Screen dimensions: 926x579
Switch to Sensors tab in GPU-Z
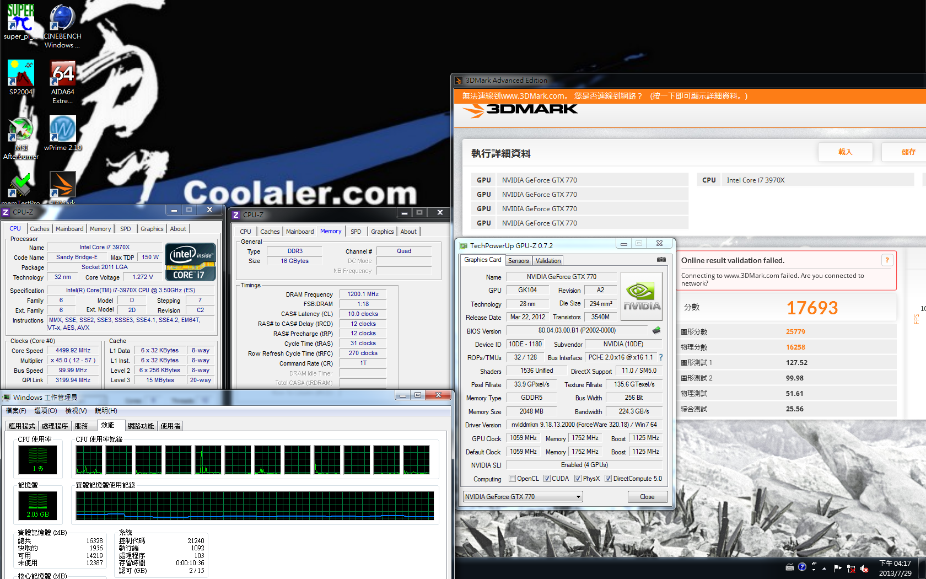point(518,261)
